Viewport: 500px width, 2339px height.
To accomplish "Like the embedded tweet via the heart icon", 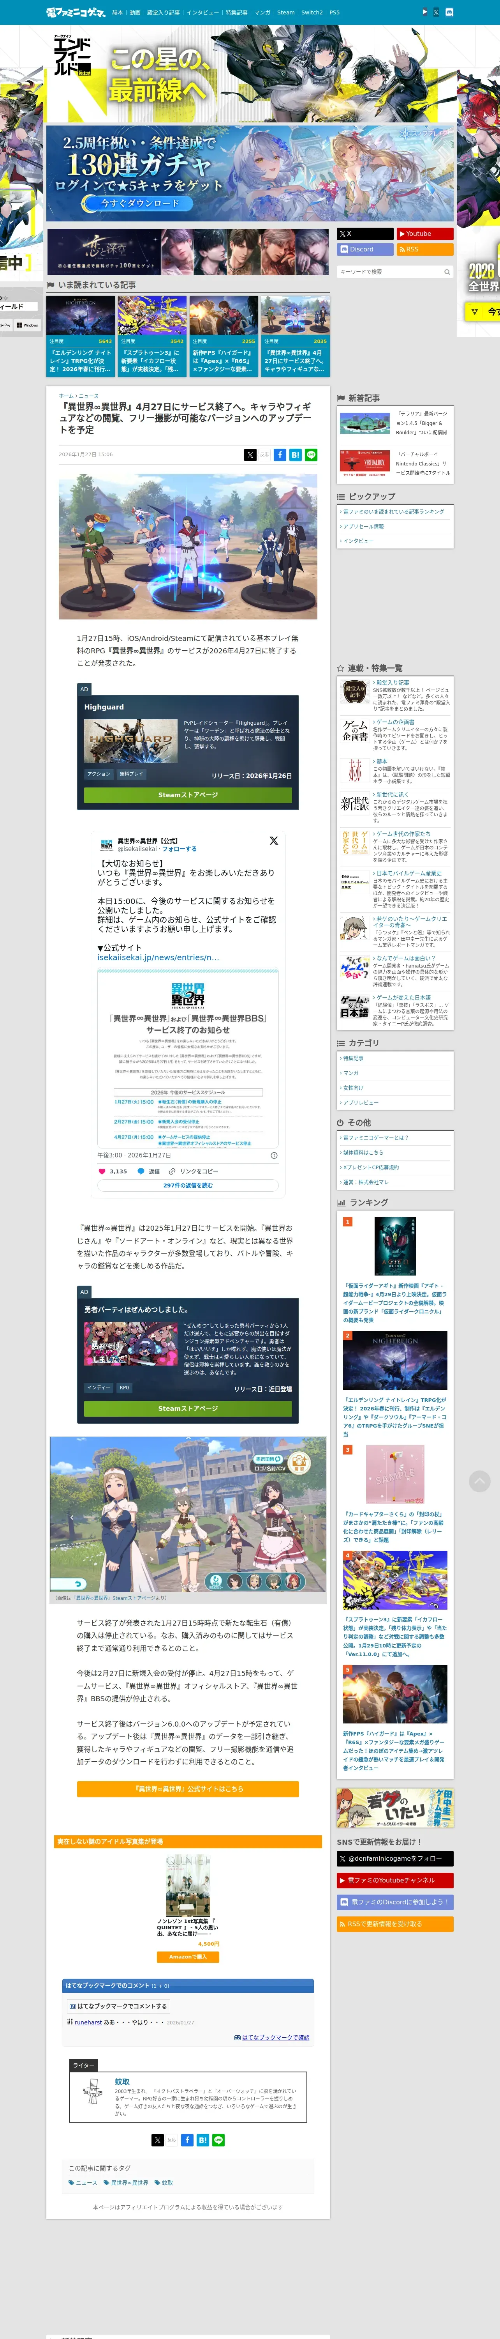I will click(x=102, y=1171).
